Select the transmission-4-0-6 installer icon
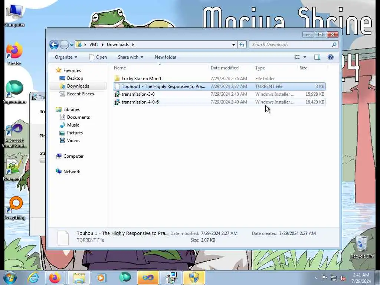Image resolution: width=380 pixels, height=285 pixels. (117, 102)
